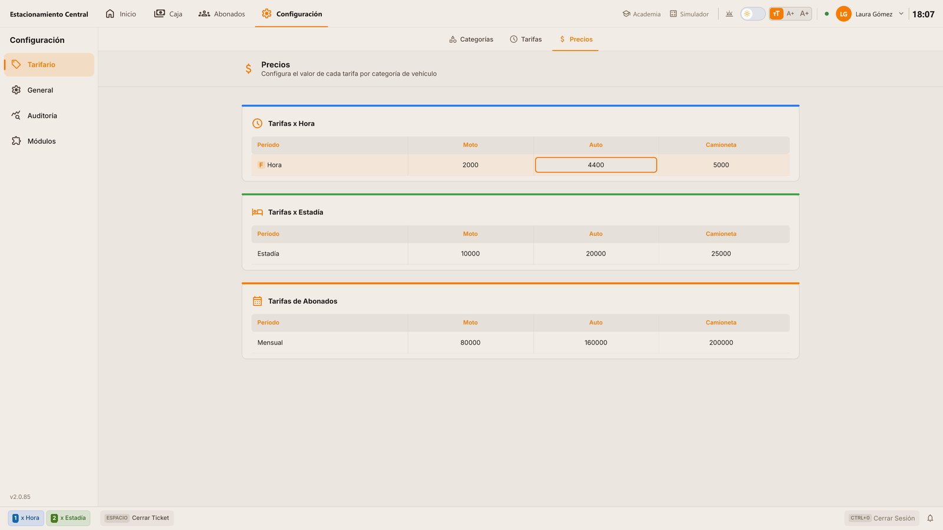Click Moto hourly price 2000
The width and height of the screenshot is (943, 530).
coord(470,165)
